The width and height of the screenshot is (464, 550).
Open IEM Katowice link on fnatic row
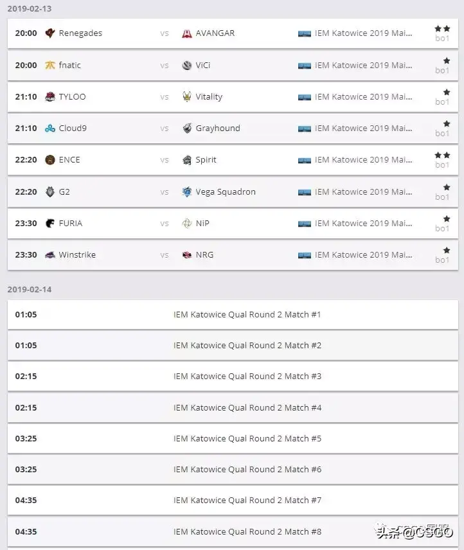[363, 65]
